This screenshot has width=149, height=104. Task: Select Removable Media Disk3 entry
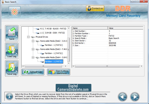(x=54, y=49)
